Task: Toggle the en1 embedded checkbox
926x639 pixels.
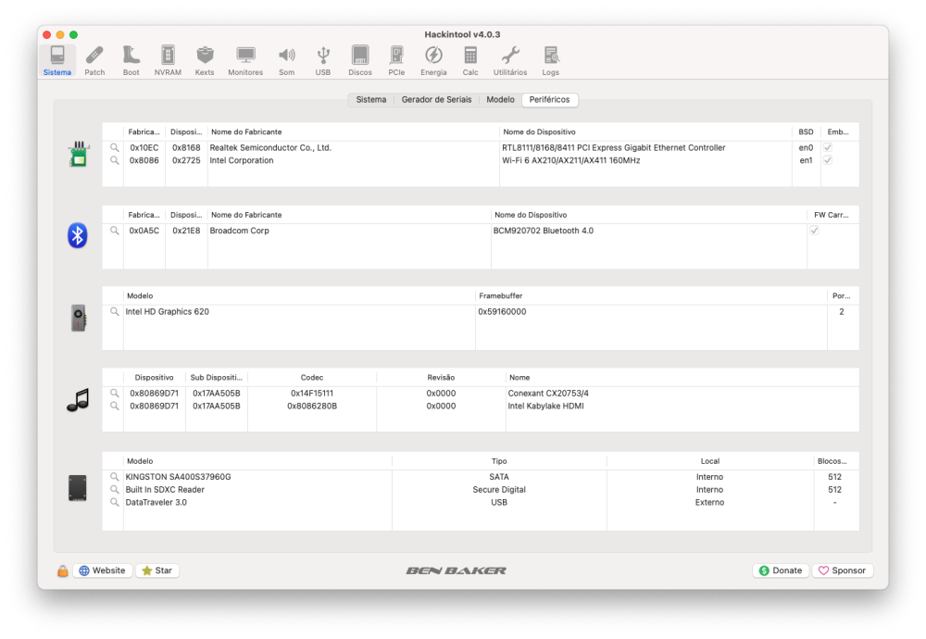Action: pos(827,160)
